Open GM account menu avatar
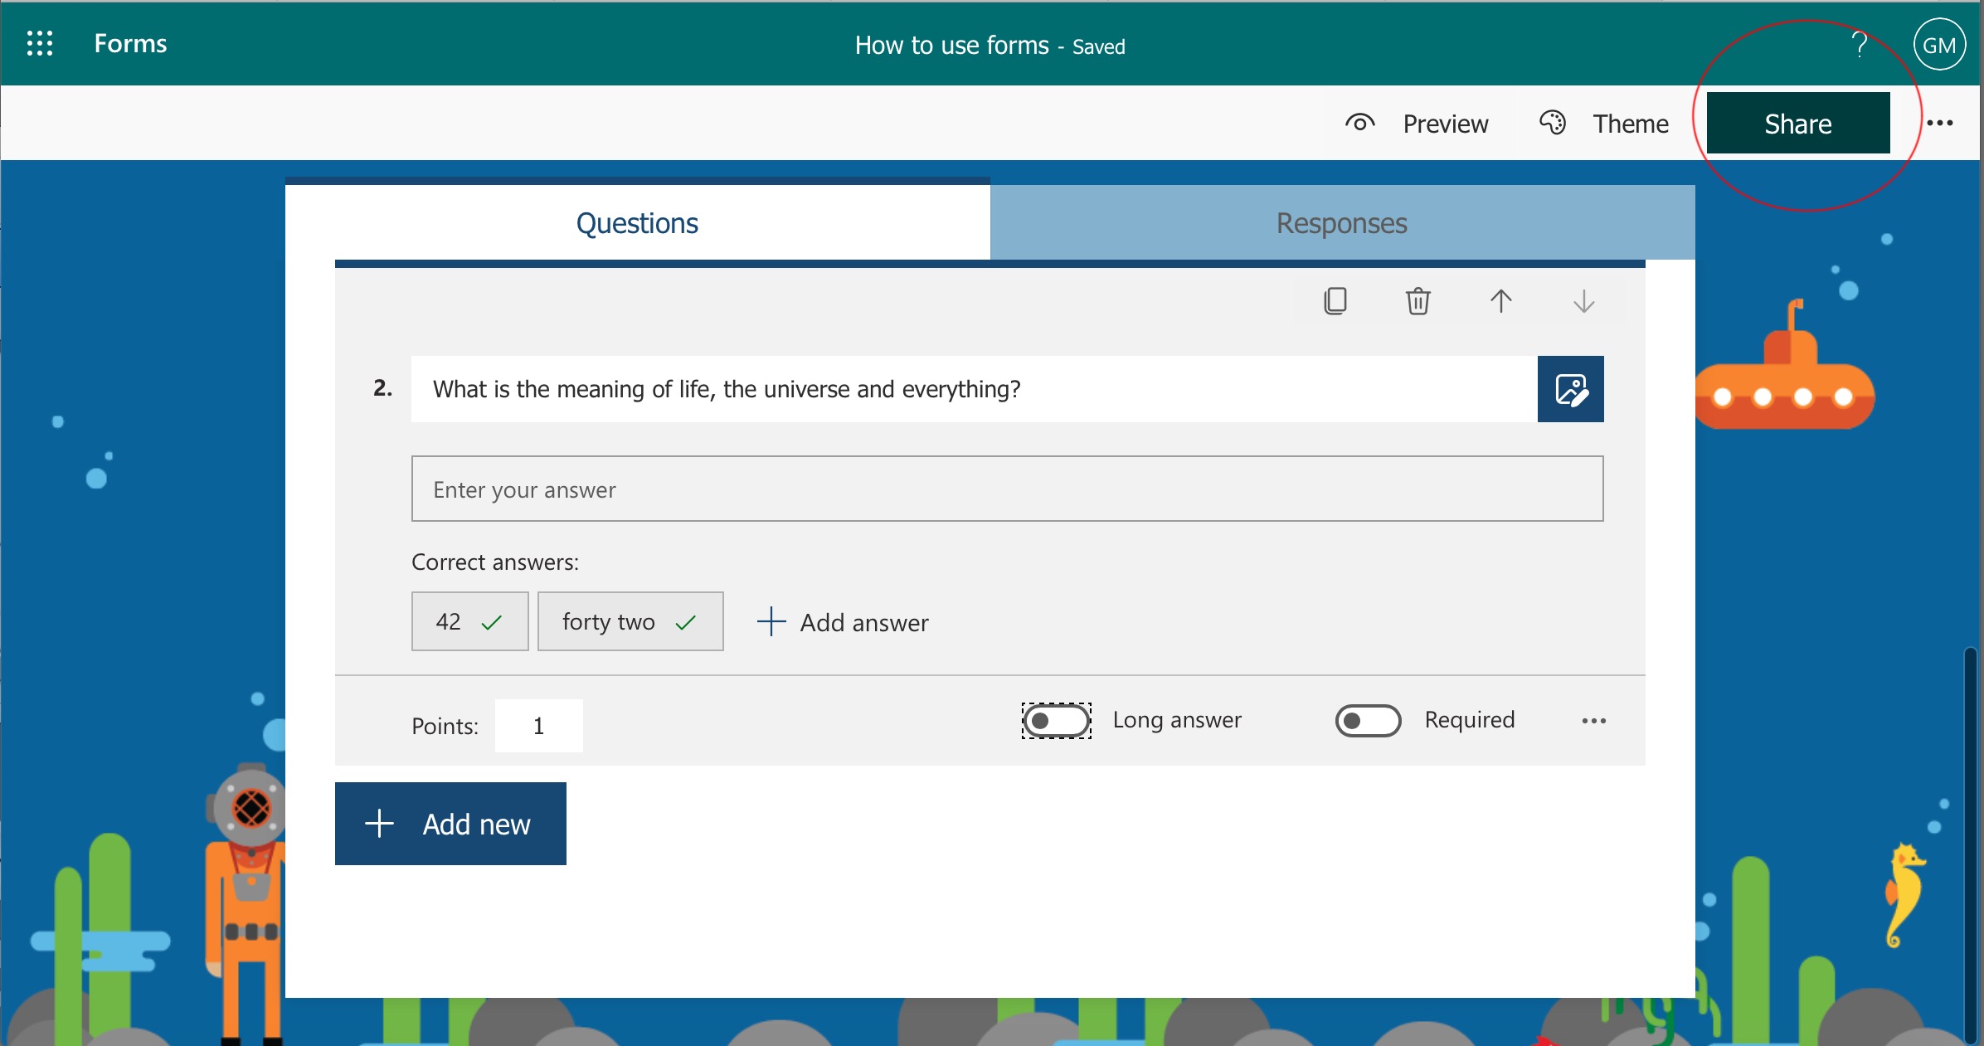The width and height of the screenshot is (1984, 1046). [x=1939, y=46]
